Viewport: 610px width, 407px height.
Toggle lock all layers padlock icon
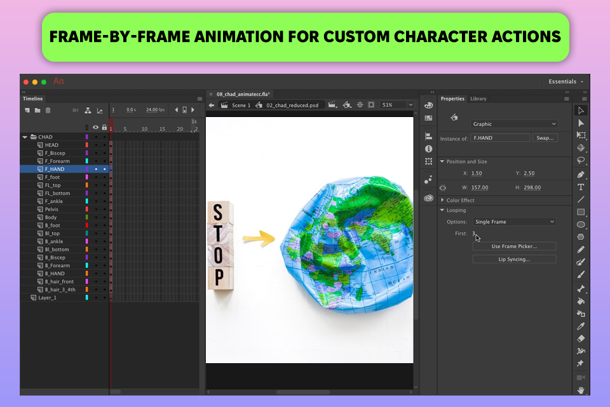pos(104,127)
